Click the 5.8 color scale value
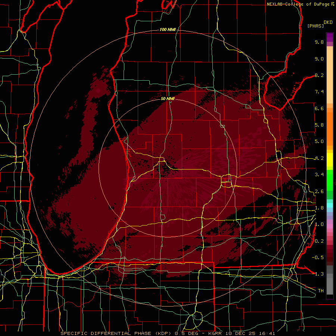Image resolution: width=336 pixels, height=336 pixels. 319,125
